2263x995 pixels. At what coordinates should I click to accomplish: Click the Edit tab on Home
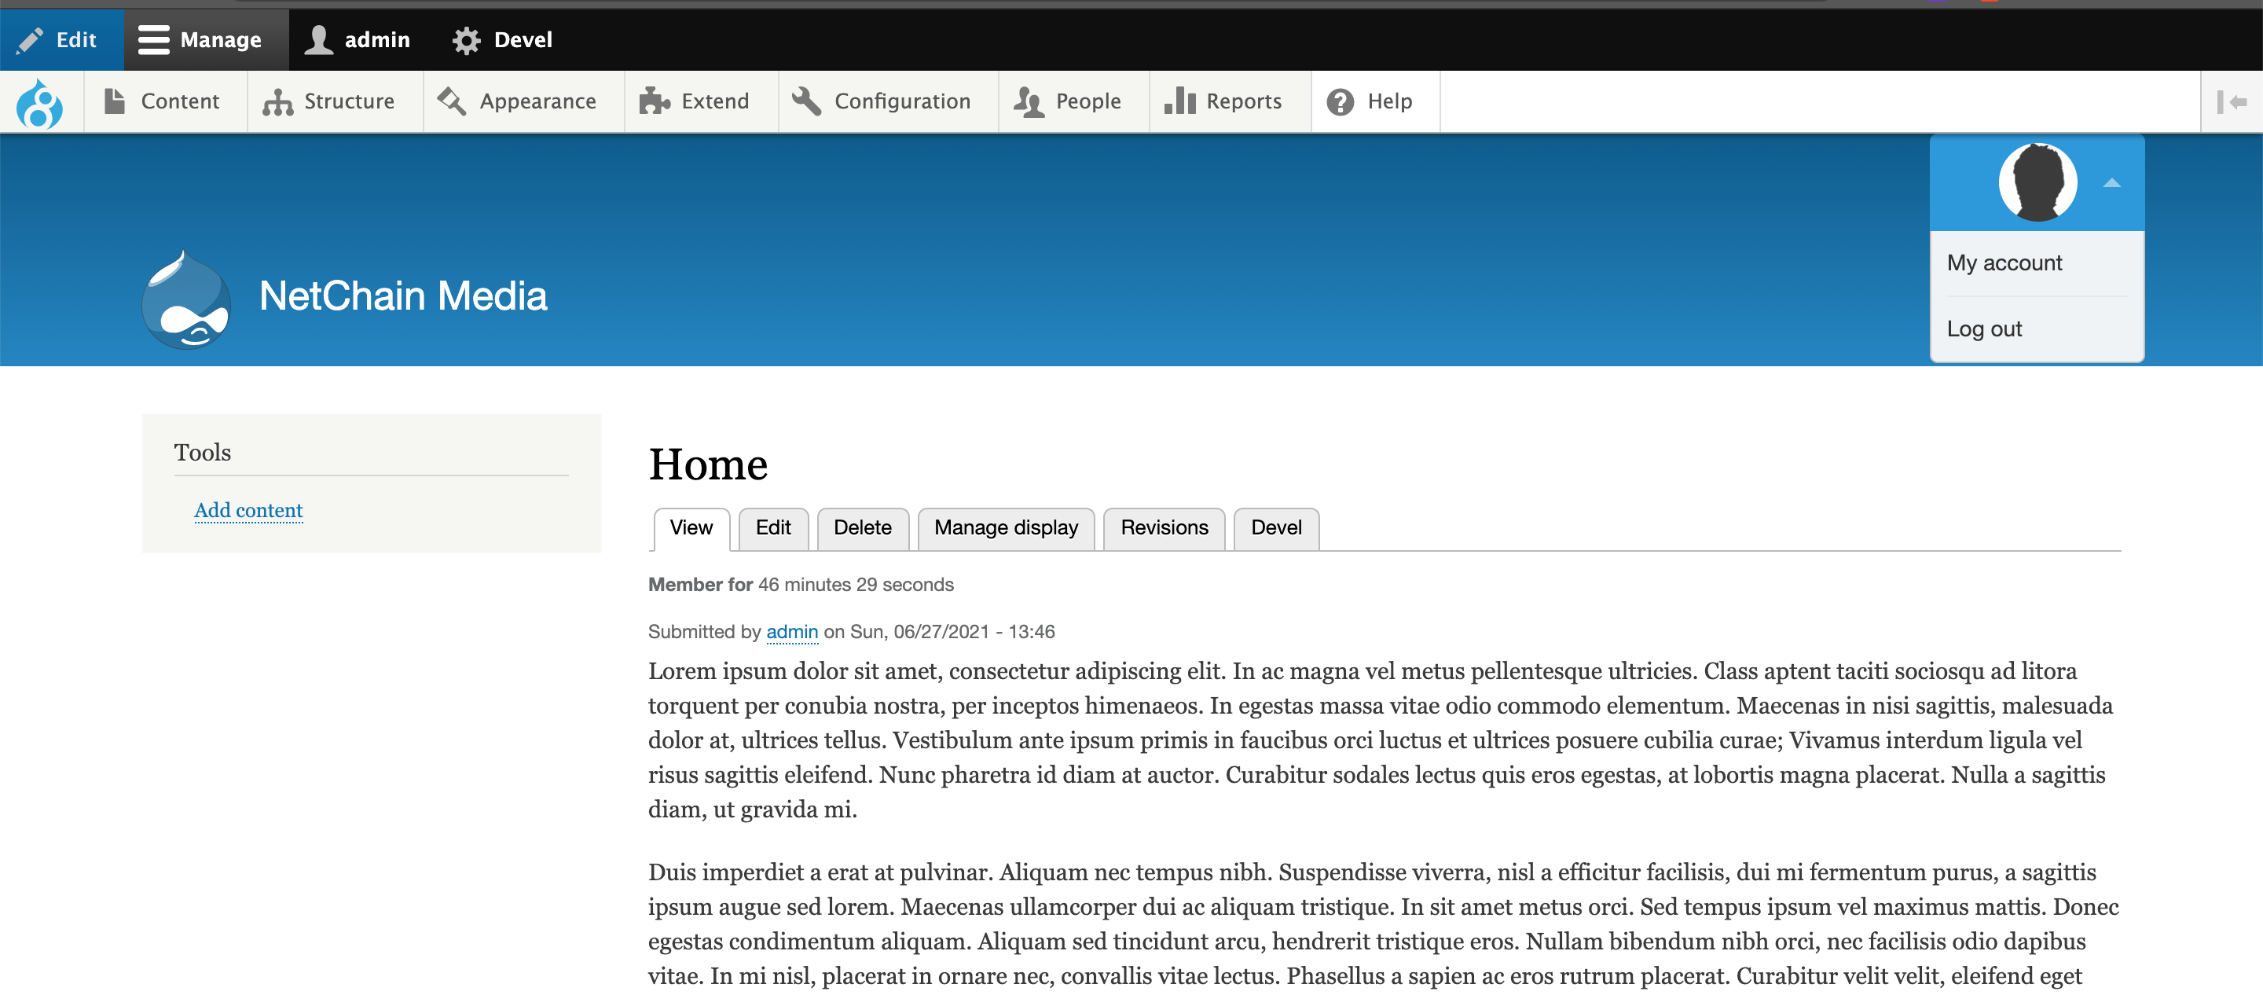(x=772, y=527)
